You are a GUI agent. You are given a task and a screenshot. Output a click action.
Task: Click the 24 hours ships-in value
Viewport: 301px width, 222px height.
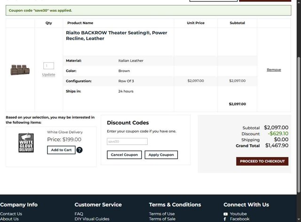pyautogui.click(x=126, y=91)
